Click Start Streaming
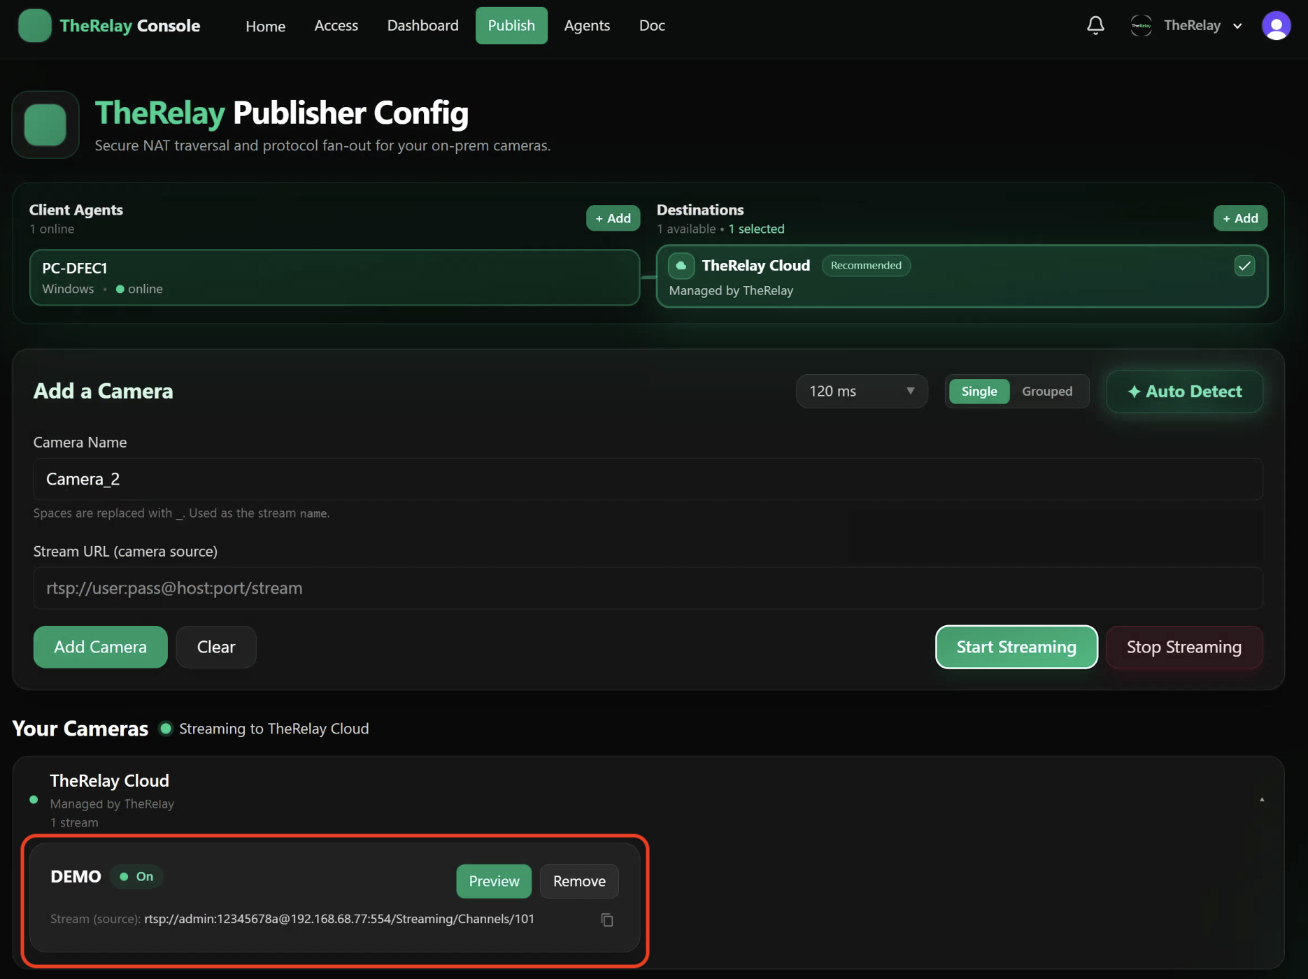The height and width of the screenshot is (979, 1308). coord(1016,647)
